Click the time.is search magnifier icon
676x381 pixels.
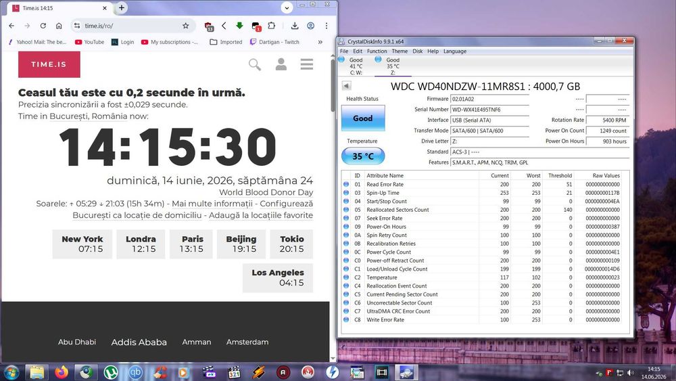click(x=255, y=65)
